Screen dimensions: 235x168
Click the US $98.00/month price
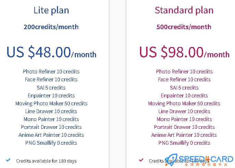pos(184,52)
